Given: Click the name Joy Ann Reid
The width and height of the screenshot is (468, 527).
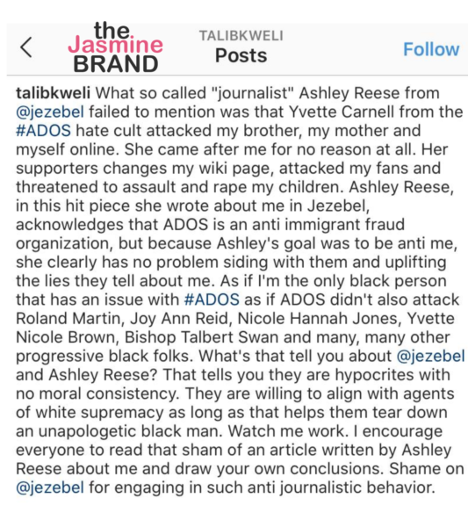Looking at the screenshot, I should click(x=180, y=319).
